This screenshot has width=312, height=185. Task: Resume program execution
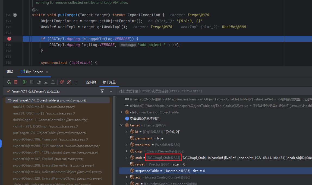click(x=25, y=82)
